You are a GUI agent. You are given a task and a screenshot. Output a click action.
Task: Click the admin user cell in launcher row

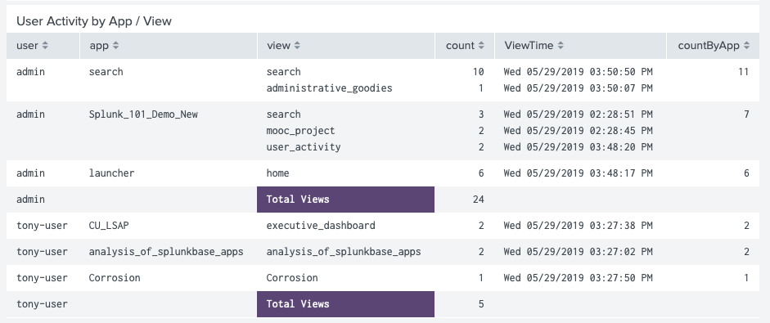30,173
